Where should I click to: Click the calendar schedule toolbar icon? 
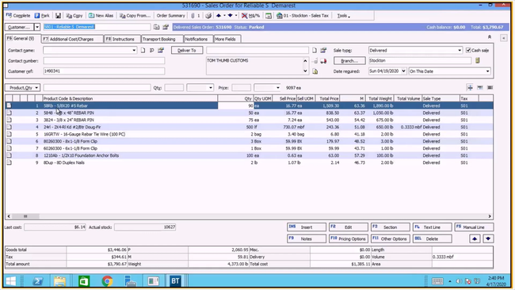269,15
